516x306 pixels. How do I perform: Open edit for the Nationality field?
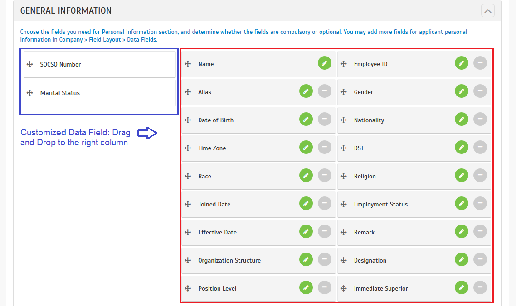point(461,119)
